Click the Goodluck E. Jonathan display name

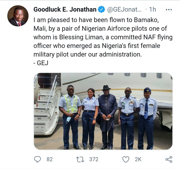pos(65,10)
